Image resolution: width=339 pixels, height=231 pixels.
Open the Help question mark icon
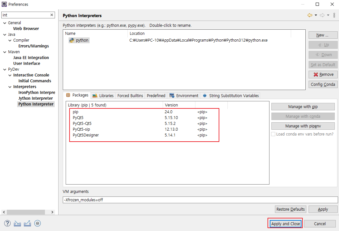(7, 224)
